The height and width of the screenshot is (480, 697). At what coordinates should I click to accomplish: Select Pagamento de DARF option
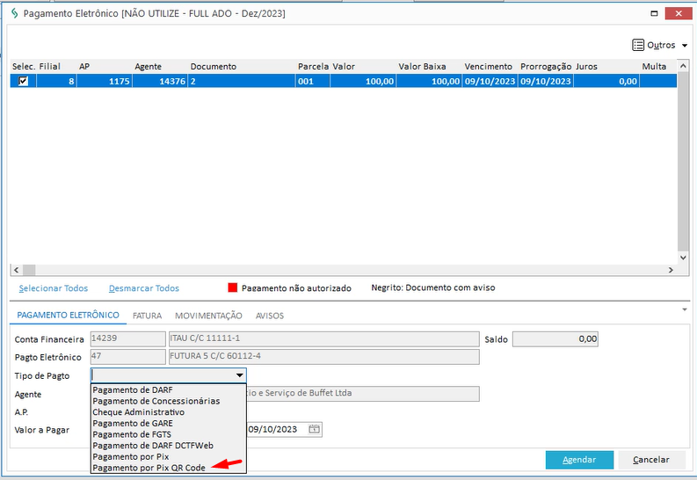tap(134, 389)
